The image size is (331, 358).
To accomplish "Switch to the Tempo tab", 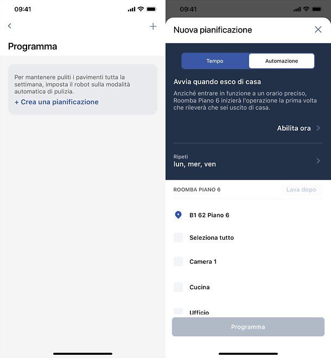I will [215, 61].
